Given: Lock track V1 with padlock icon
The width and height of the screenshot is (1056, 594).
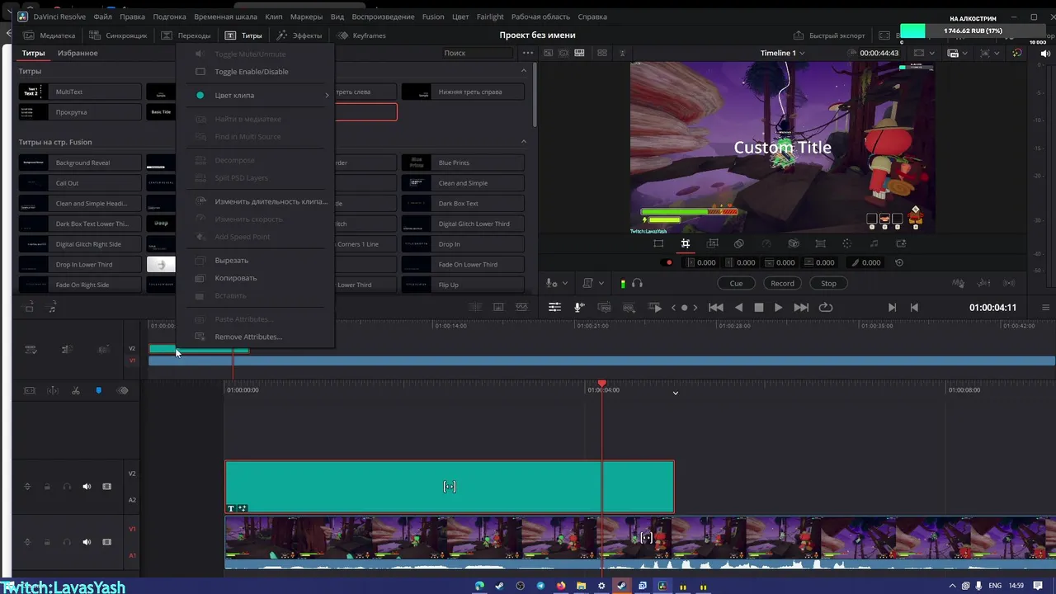Looking at the screenshot, I should pyautogui.click(x=47, y=542).
